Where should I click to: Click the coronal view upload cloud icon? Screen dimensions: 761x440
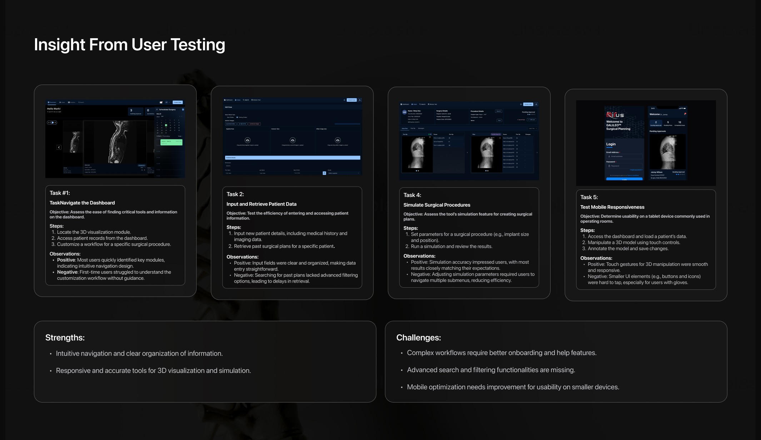(x=293, y=140)
